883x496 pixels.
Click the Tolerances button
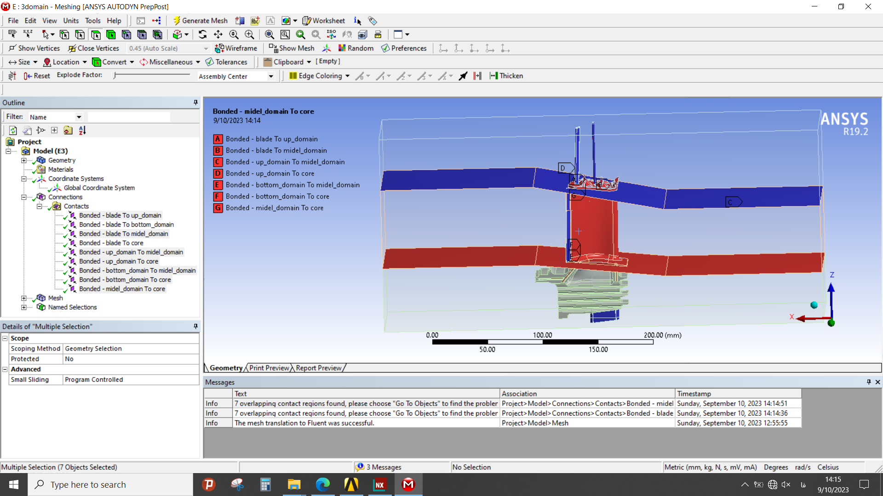pos(226,62)
